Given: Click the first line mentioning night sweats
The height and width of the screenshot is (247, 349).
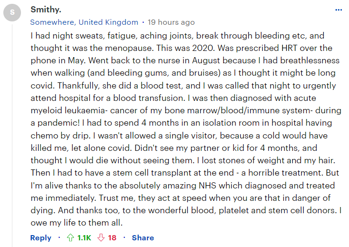Looking at the screenshot, I should pos(177,36).
